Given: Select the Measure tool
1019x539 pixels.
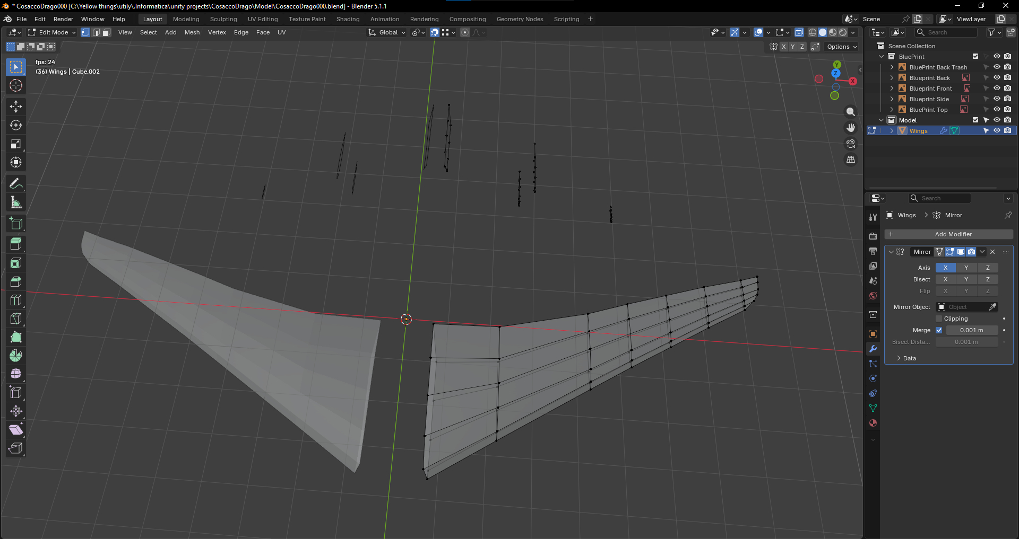Looking at the screenshot, I should (16, 202).
